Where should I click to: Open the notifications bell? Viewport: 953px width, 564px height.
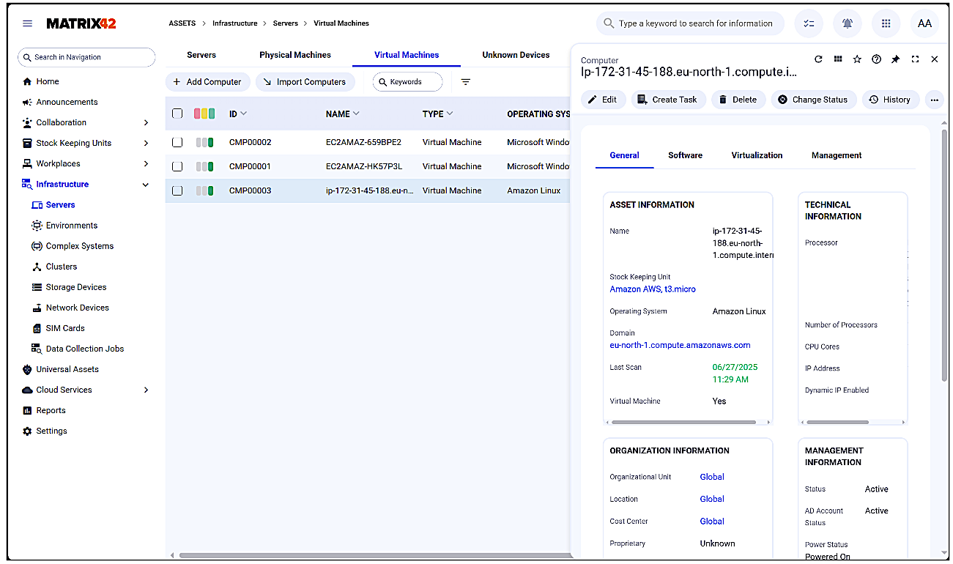click(x=848, y=23)
